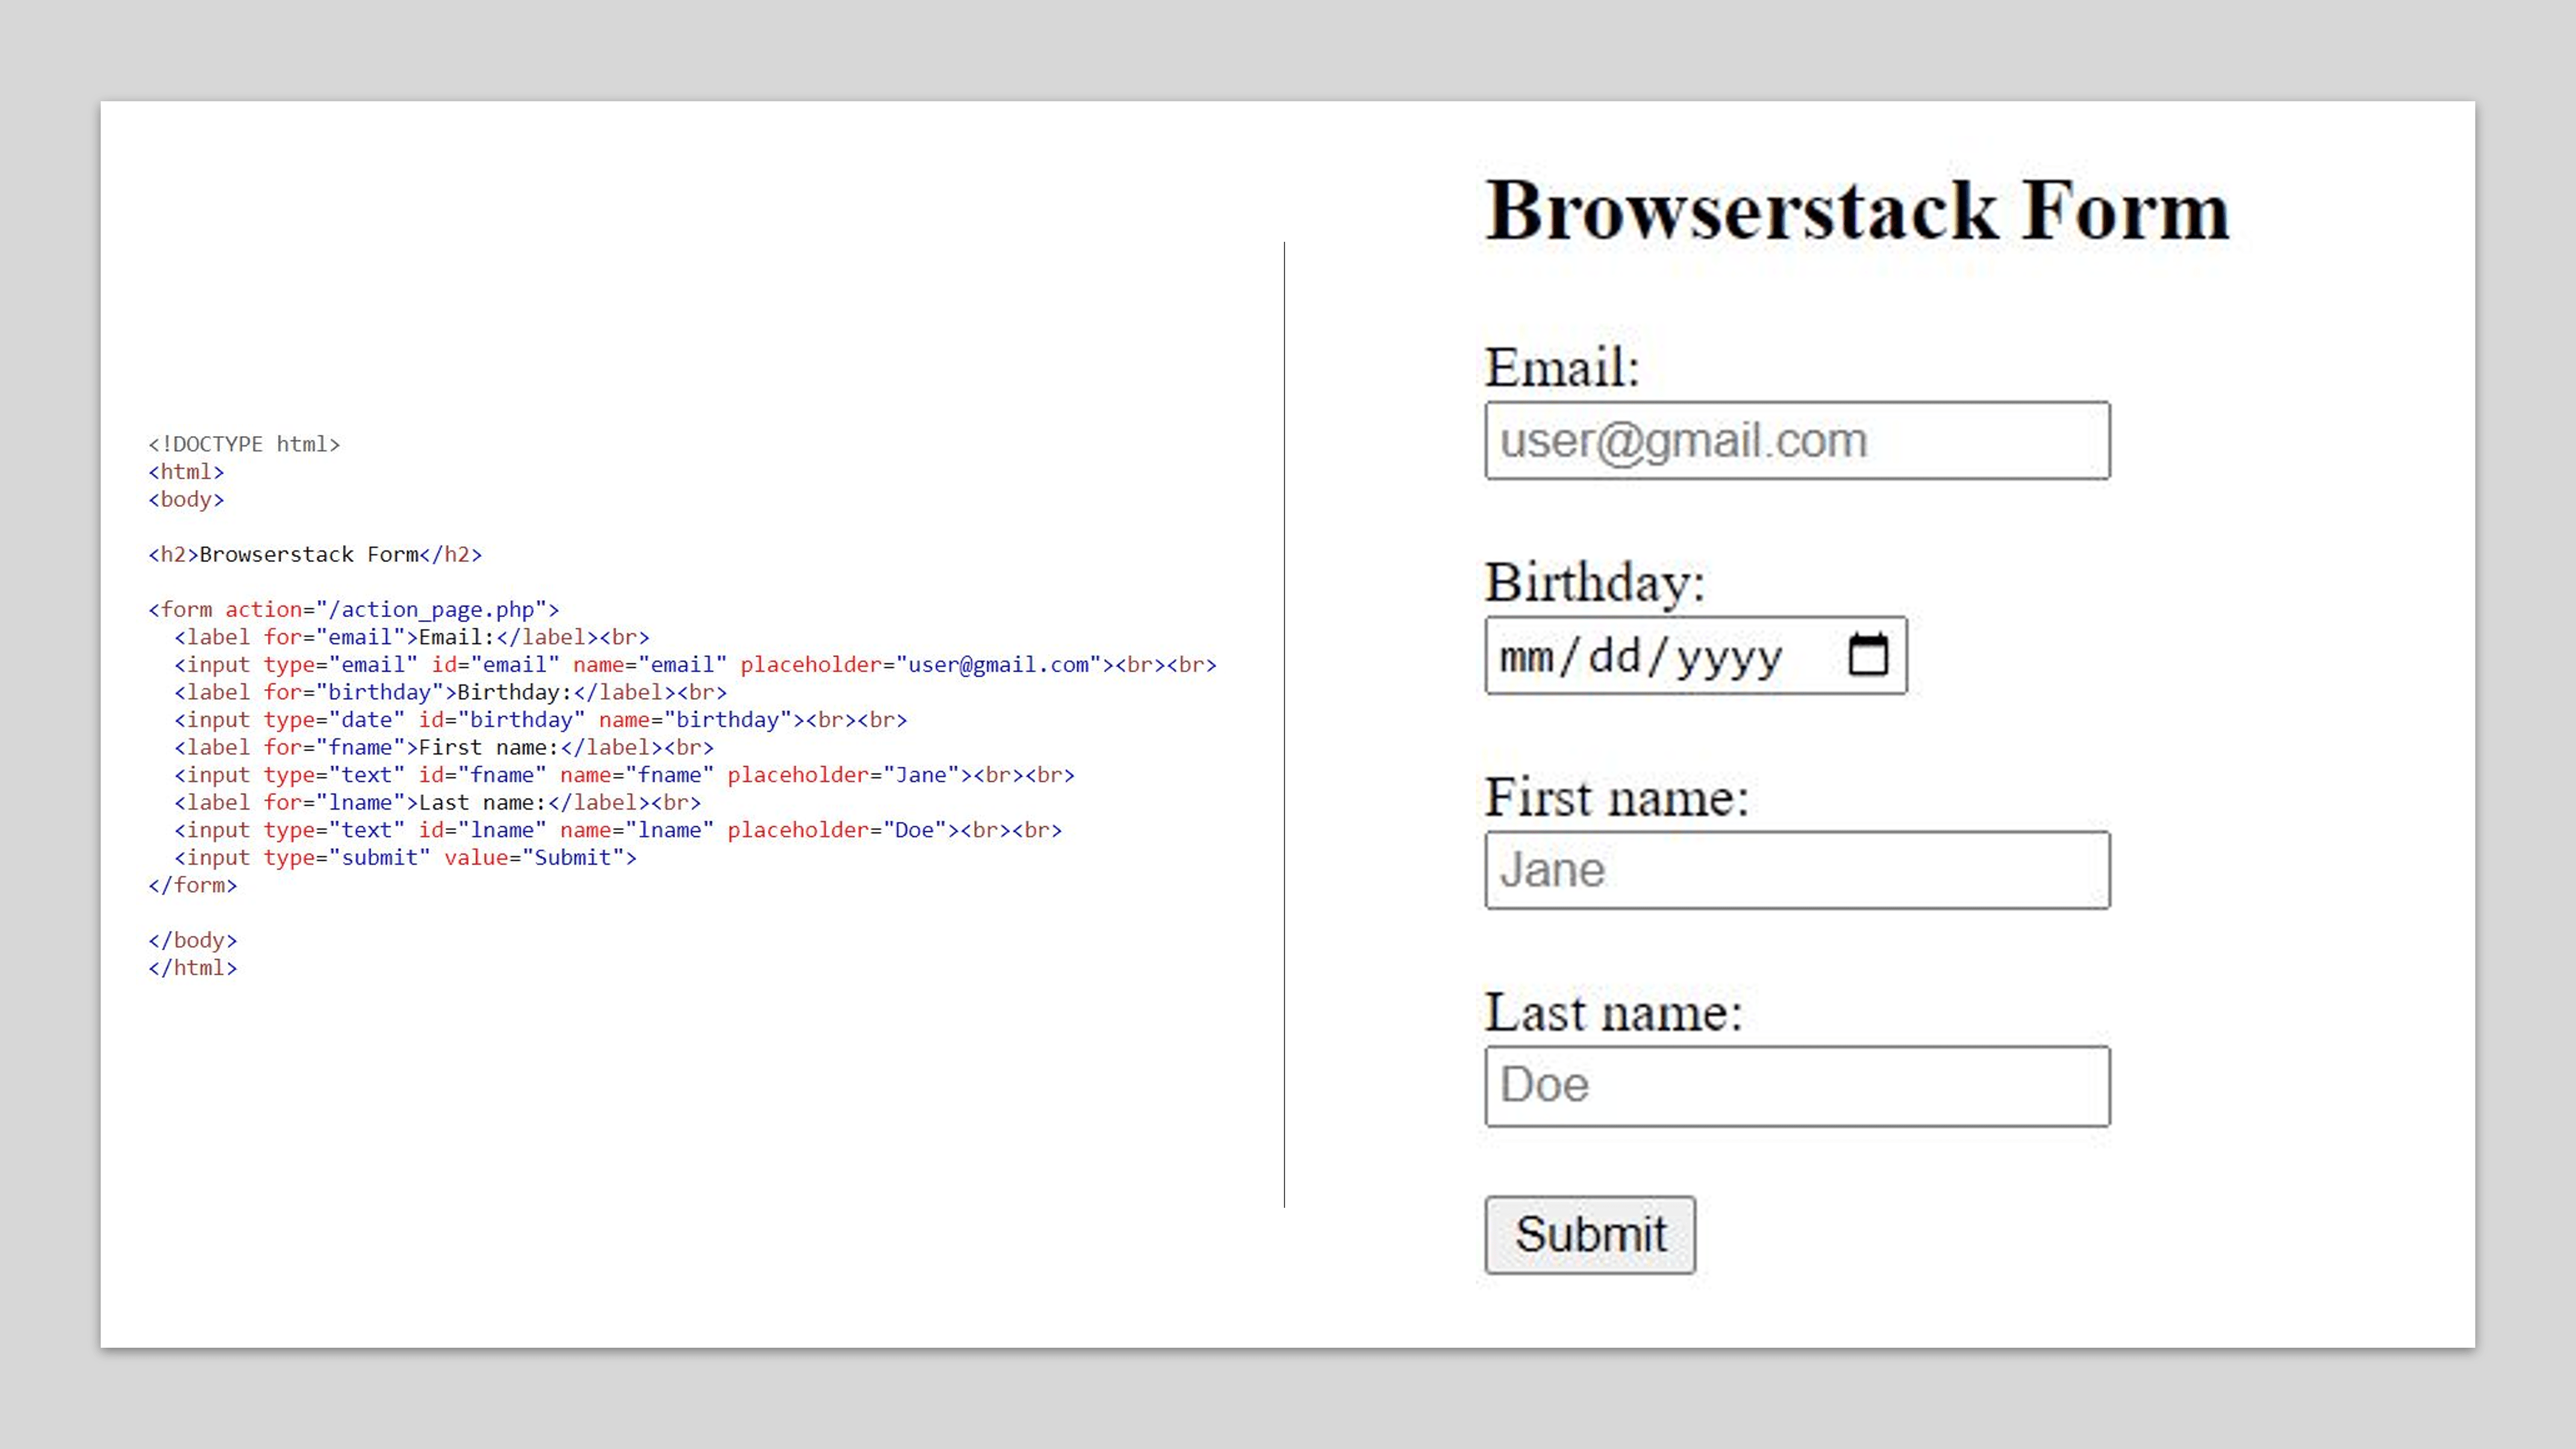Click the Last name: label text
This screenshot has height=1449, width=2576.
(1613, 1012)
